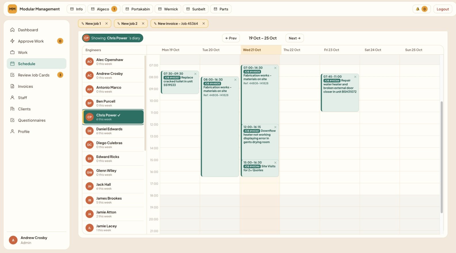The height and width of the screenshot is (253, 456).
Task: Remove the 07:45–11:00 job card on Friday
Action: point(355,77)
